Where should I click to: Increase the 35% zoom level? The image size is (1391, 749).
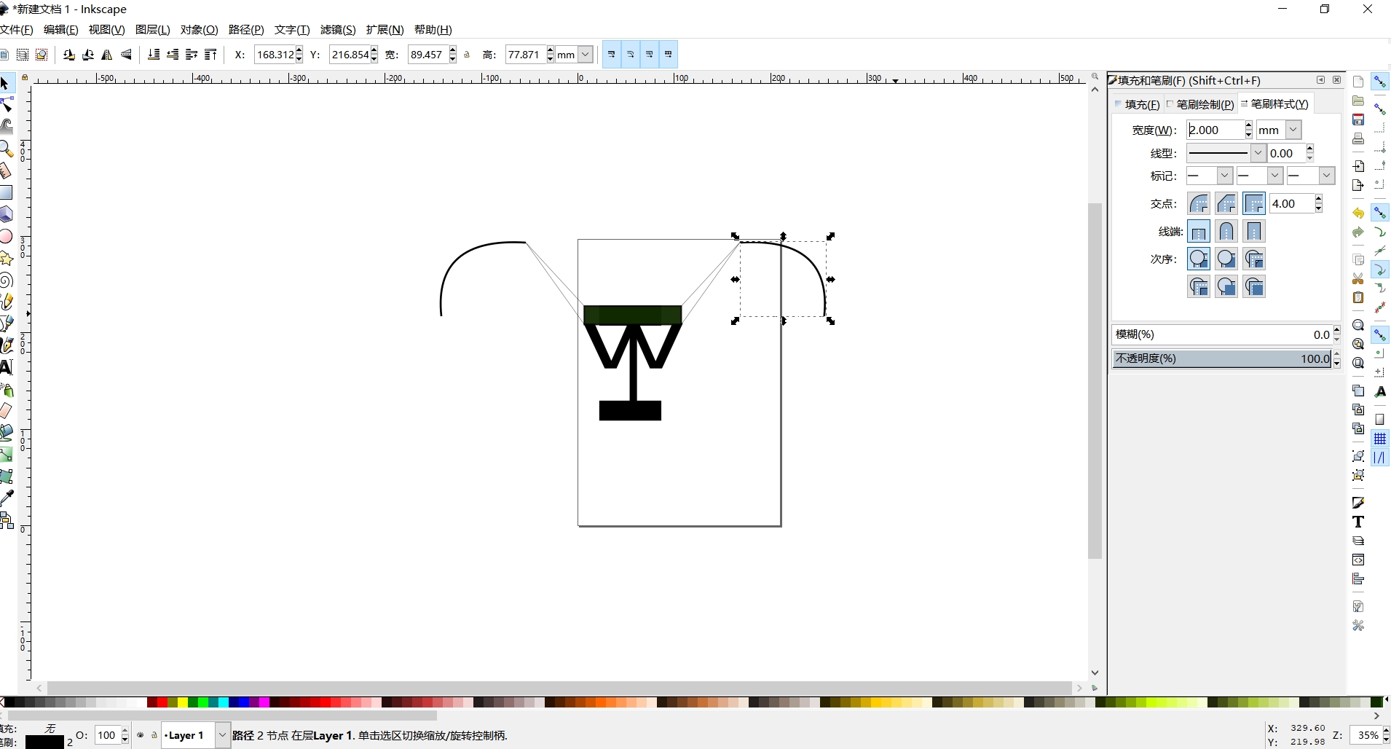1386,731
